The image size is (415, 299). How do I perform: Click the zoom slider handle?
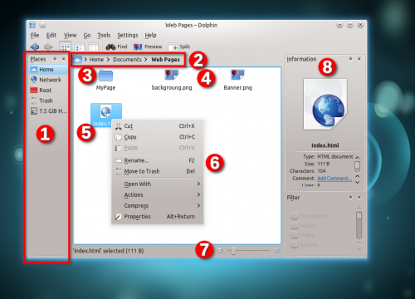(x=234, y=251)
